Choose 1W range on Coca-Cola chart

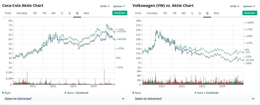[x=35, y=13]
